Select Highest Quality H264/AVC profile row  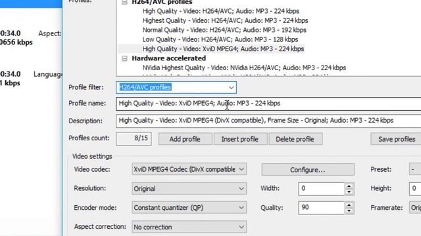click(225, 20)
